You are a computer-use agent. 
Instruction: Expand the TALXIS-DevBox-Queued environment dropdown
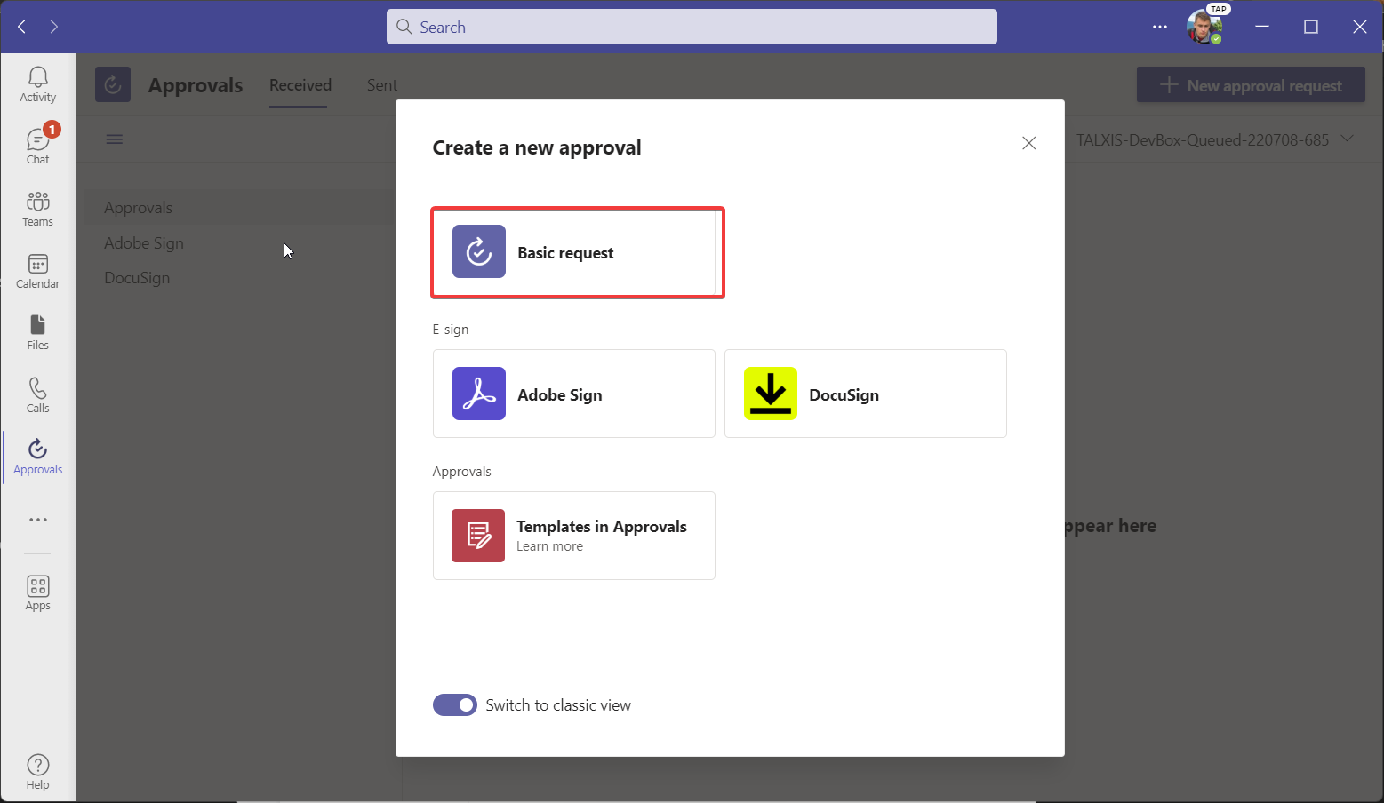tap(1214, 139)
